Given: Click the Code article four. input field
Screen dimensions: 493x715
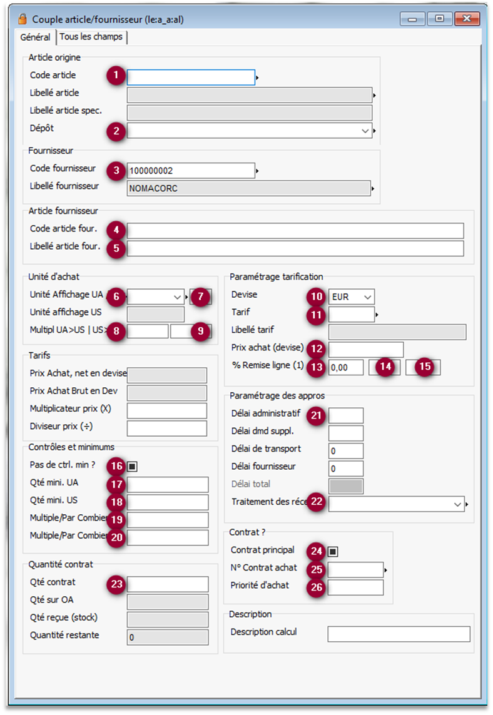Looking at the screenshot, I should point(295,231).
